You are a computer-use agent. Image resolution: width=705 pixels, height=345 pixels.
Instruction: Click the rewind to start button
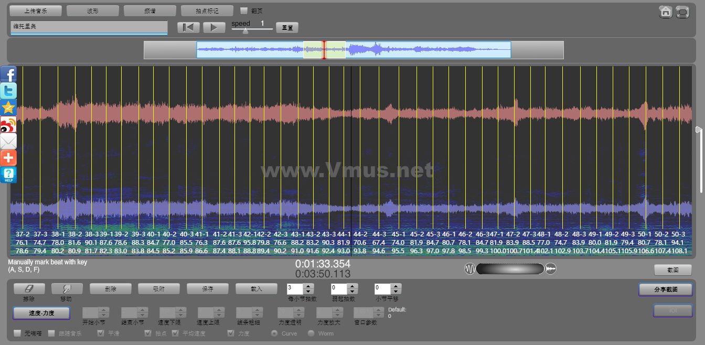click(x=189, y=27)
